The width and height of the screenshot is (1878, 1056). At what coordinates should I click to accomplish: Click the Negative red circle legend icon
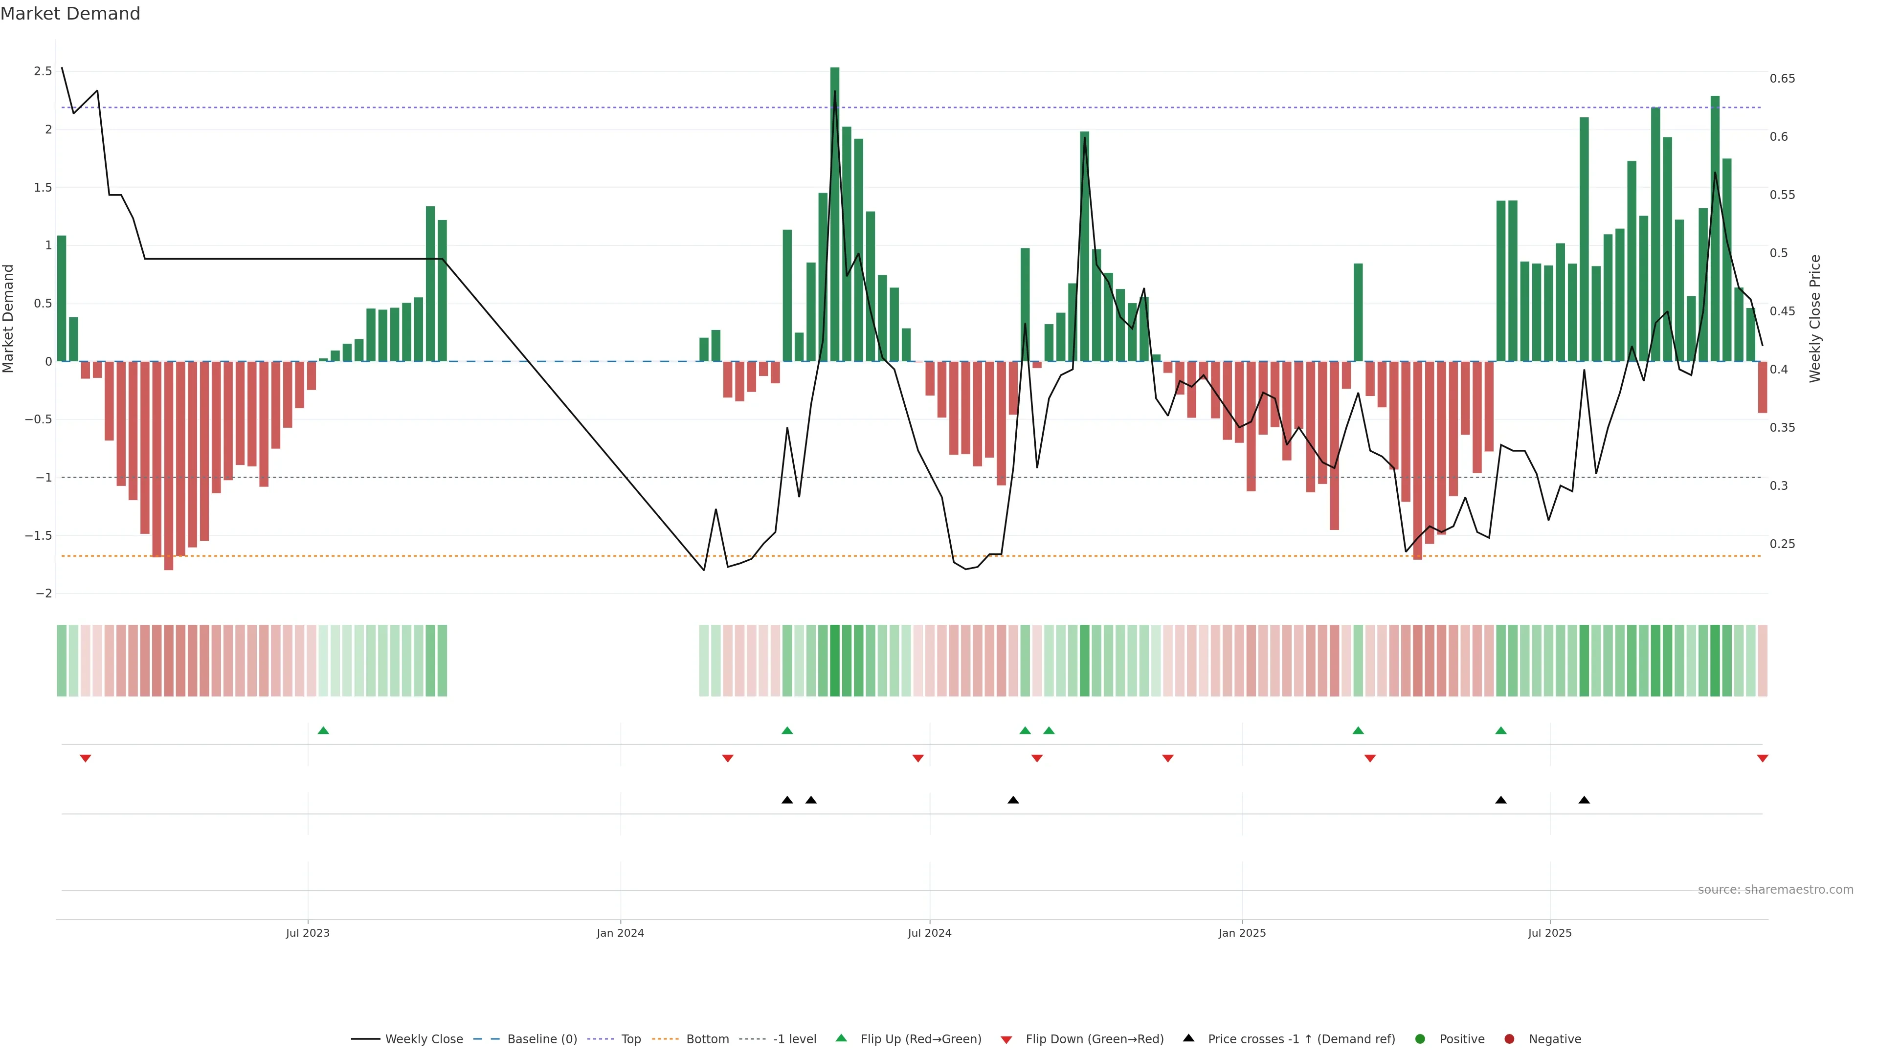[x=1509, y=1038]
